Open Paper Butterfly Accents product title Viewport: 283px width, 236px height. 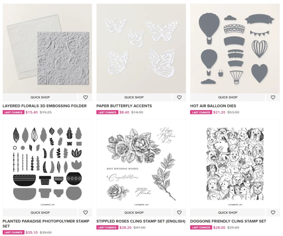click(124, 106)
